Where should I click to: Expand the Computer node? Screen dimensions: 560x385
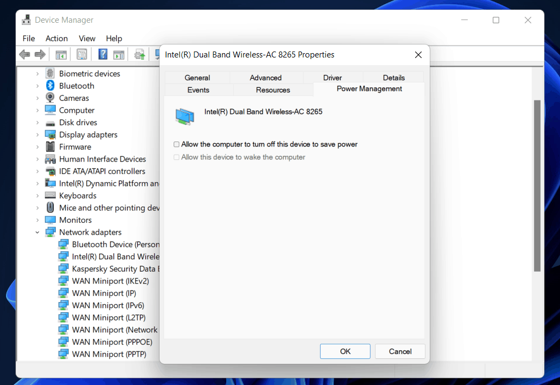pos(37,110)
